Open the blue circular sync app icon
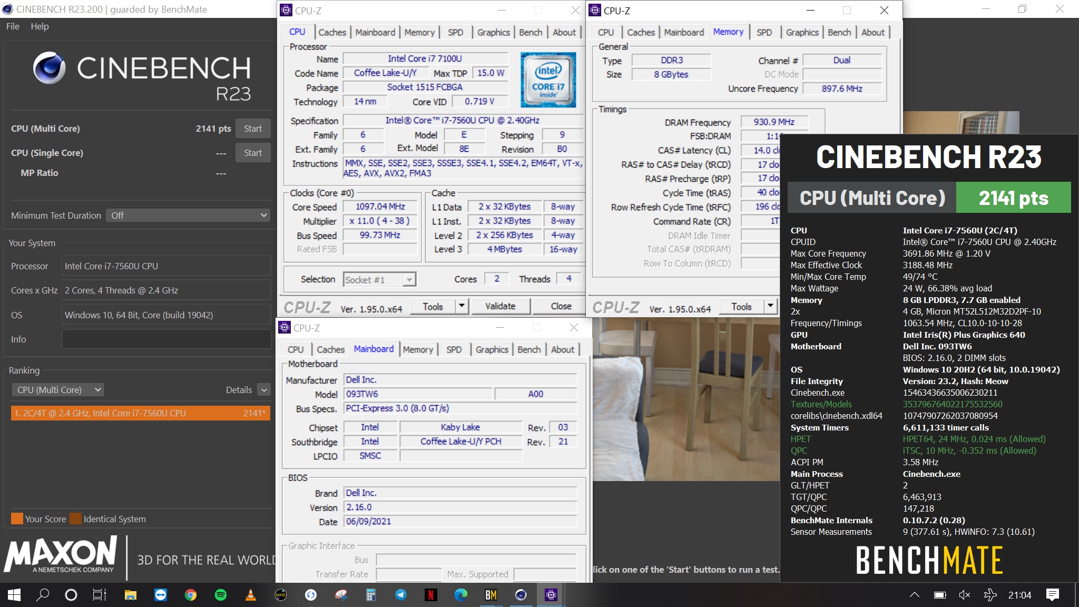 coord(311,595)
